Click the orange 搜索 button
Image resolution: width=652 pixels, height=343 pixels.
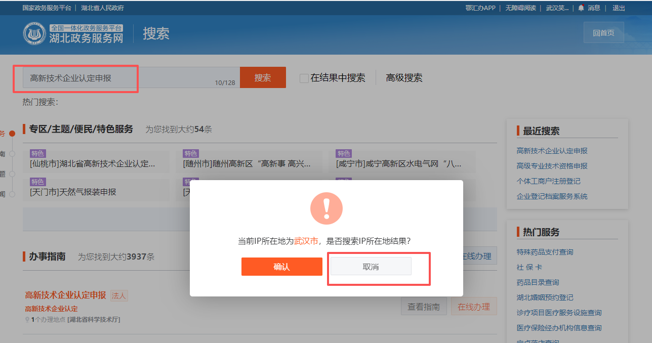263,77
